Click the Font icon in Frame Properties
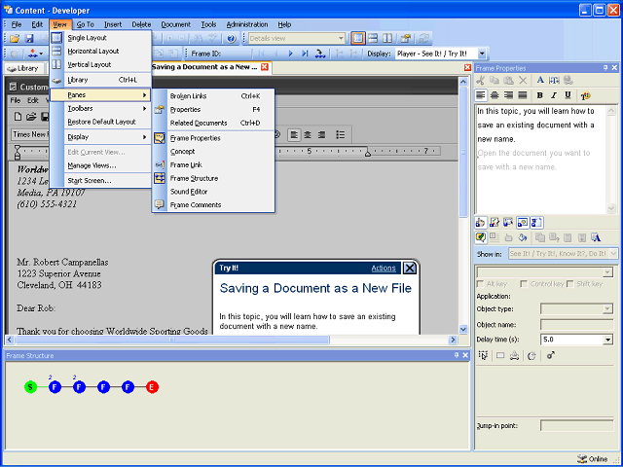 [540, 81]
